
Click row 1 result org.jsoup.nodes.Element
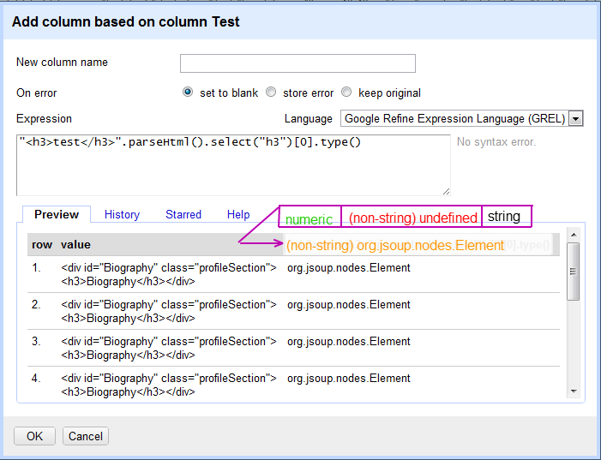pos(349,268)
